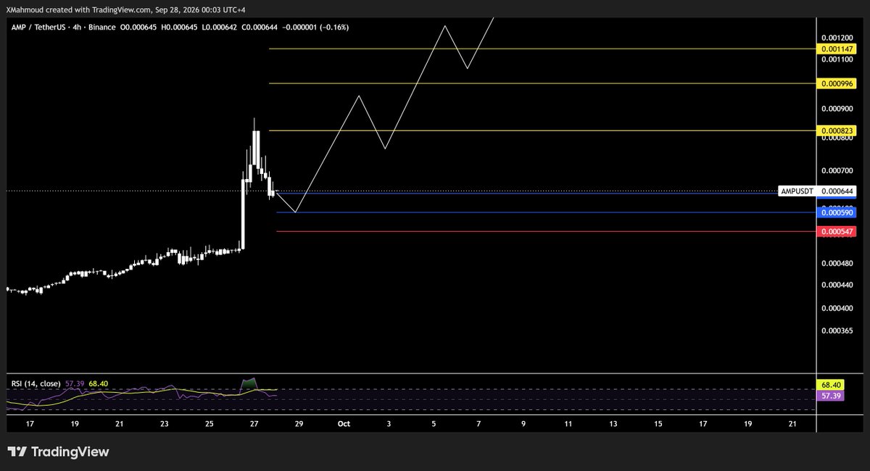Click the yellow 0.000823 price label
The image size is (870, 471).
[837, 130]
